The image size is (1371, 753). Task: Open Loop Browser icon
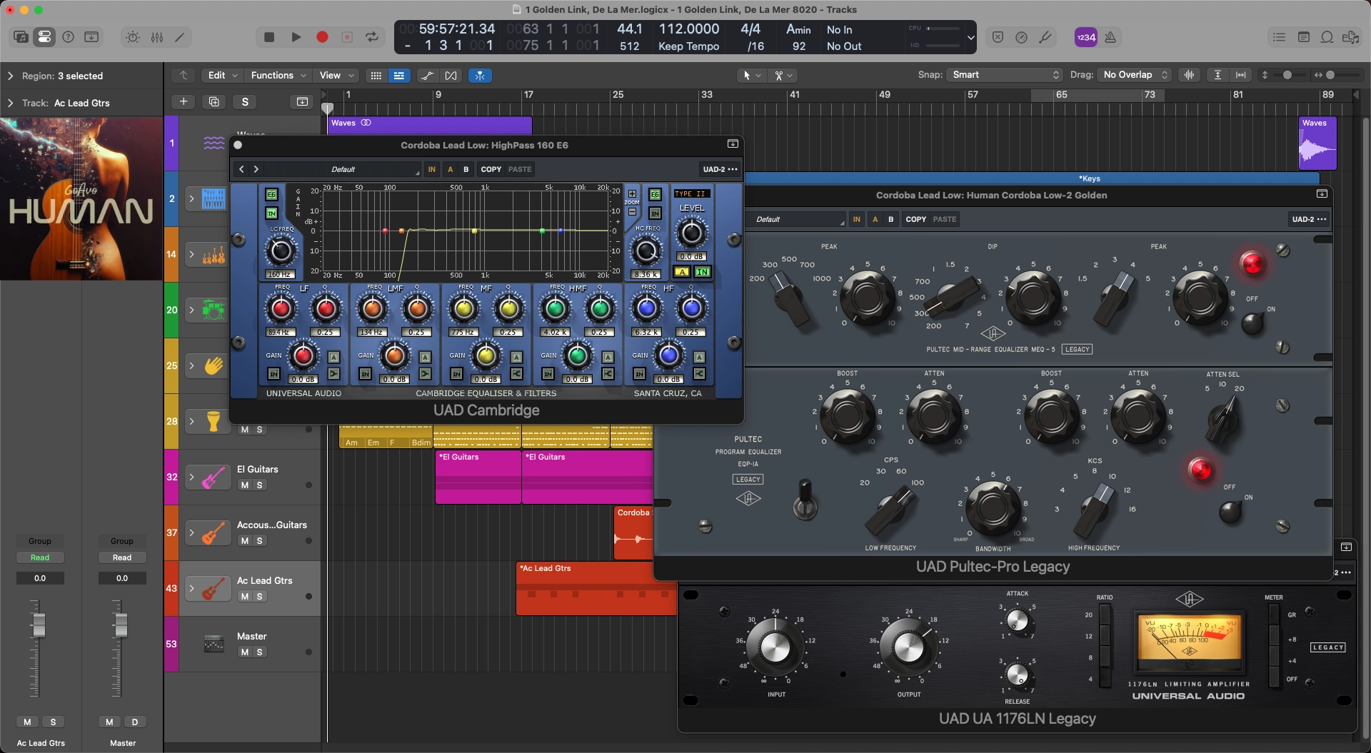click(x=1327, y=37)
